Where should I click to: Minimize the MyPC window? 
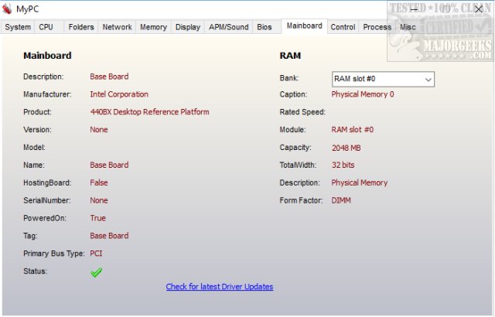(x=414, y=9)
